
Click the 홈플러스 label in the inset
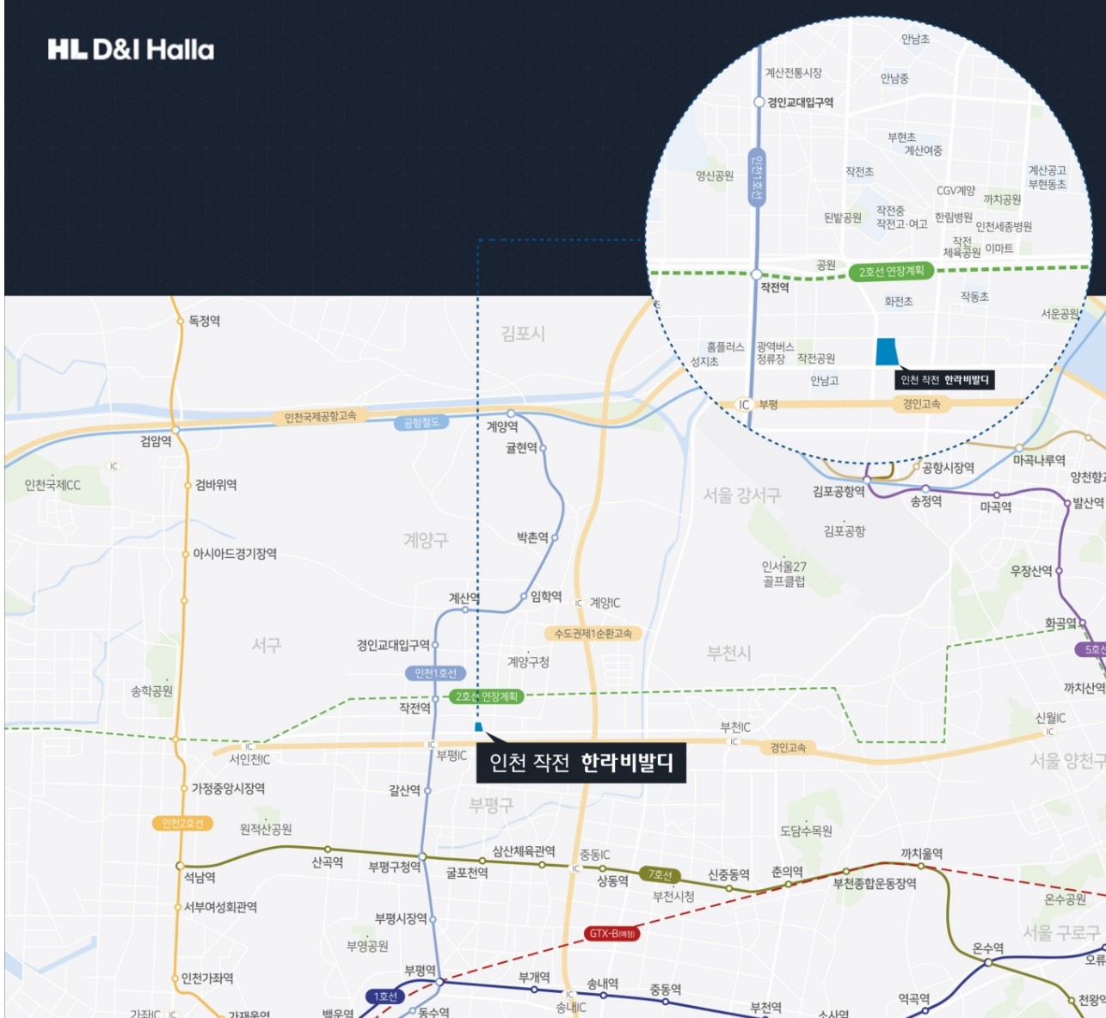pos(725,346)
